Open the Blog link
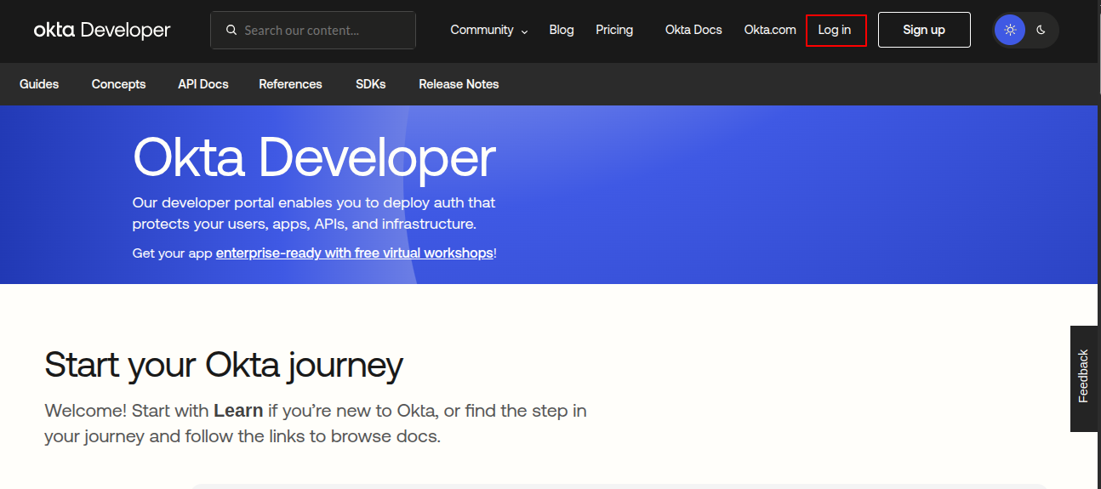Screen dimensions: 1101x489 coord(562,30)
